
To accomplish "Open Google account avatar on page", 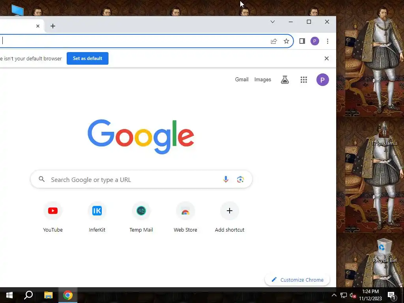I will (323, 80).
